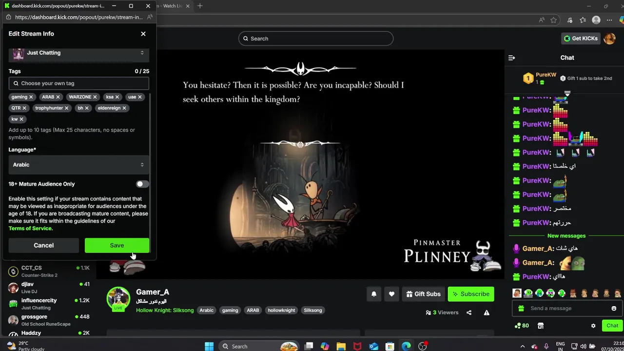
Task: Click the notification bell for Gamer_A
Action: [374, 294]
